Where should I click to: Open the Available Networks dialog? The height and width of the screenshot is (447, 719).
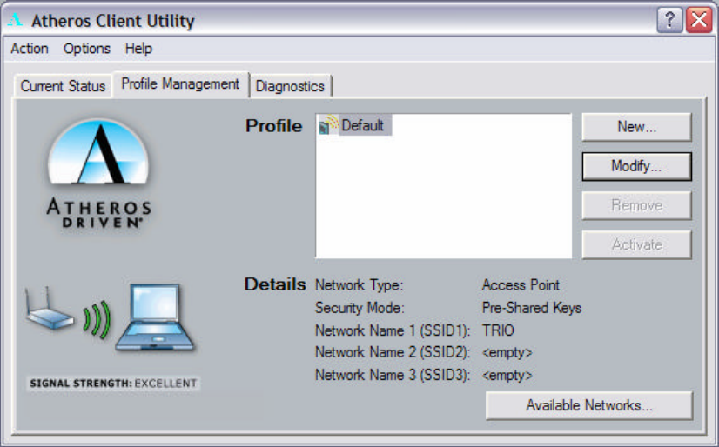click(x=589, y=405)
